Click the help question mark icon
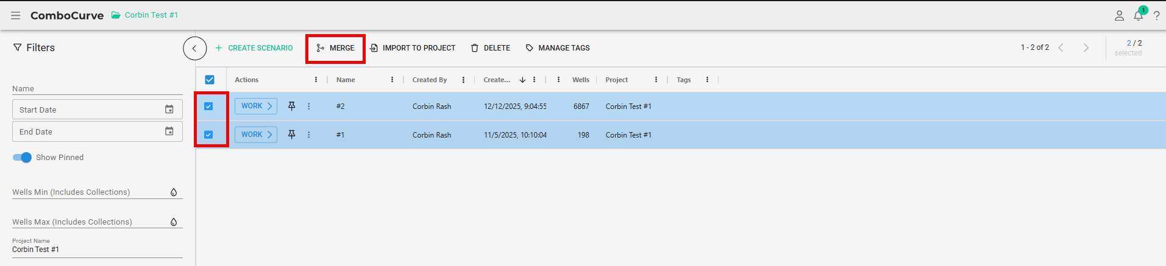The image size is (1166, 266). click(1156, 16)
